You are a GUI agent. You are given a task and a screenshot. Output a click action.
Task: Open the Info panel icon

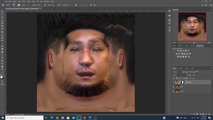169,23
